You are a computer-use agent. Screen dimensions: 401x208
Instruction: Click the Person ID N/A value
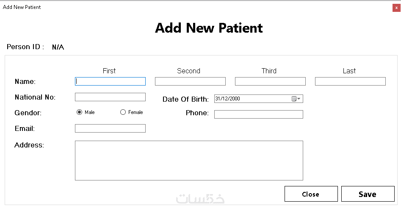58,47
